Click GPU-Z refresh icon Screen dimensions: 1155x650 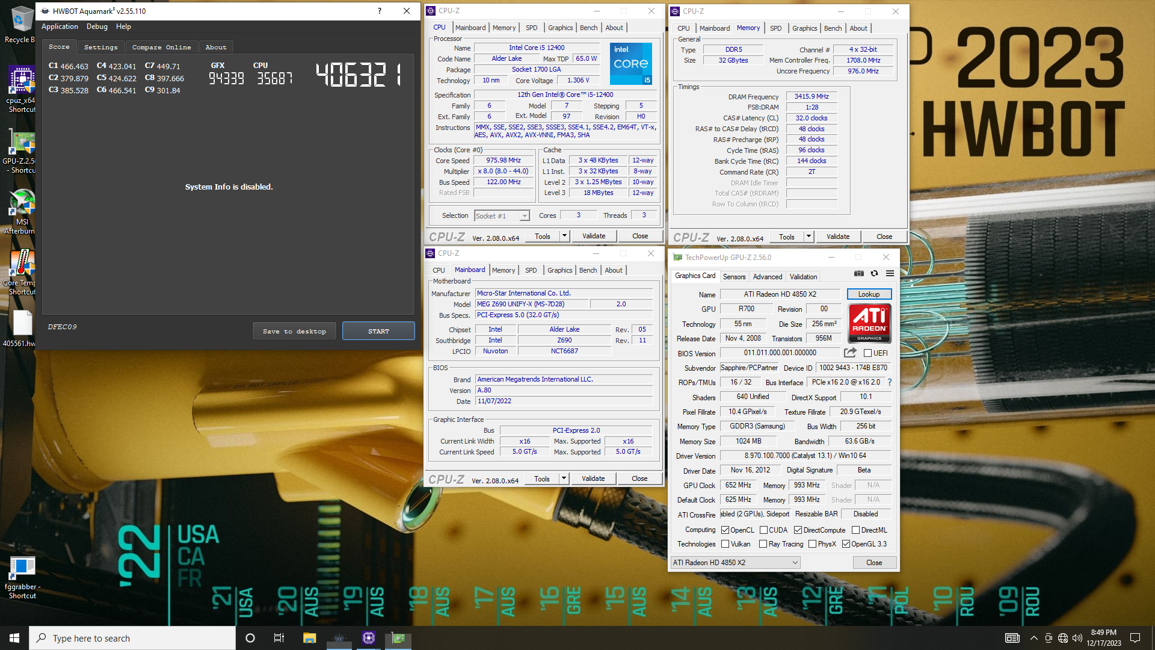click(x=874, y=273)
